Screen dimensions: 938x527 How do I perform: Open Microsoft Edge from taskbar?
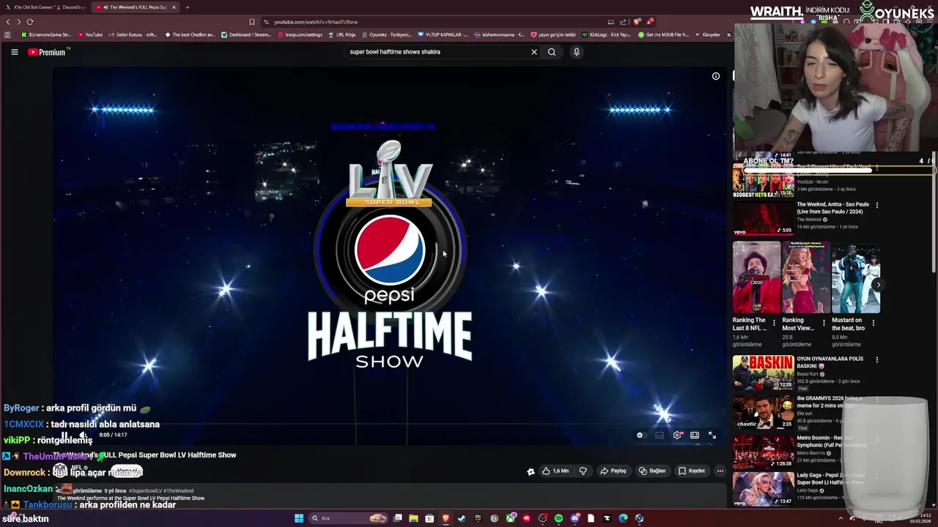tap(623, 519)
